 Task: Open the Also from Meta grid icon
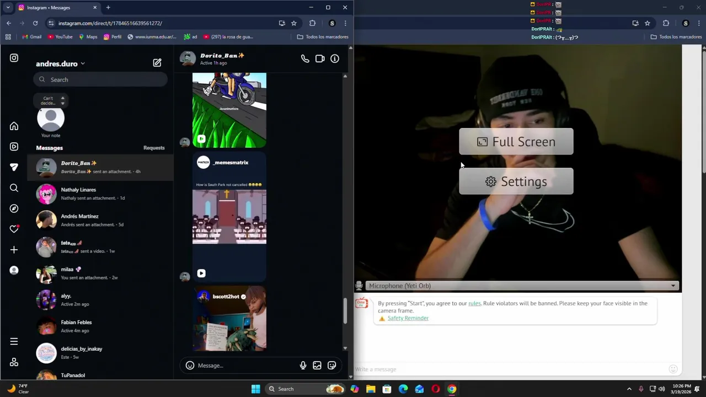point(14,362)
